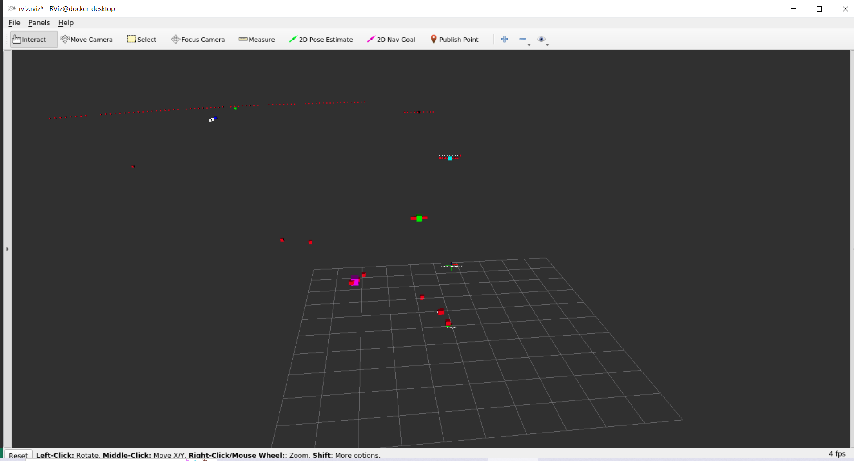Open the File menu
Viewport: 854px width, 461px height.
point(14,23)
